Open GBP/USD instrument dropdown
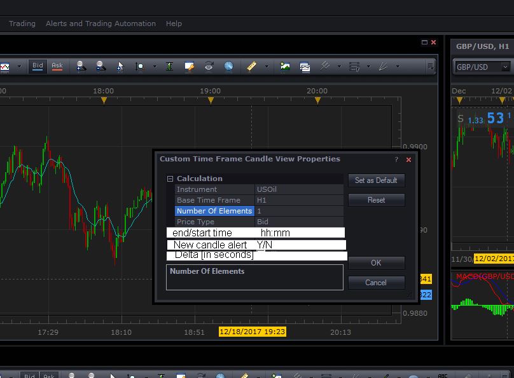514x378 pixels. [506, 67]
